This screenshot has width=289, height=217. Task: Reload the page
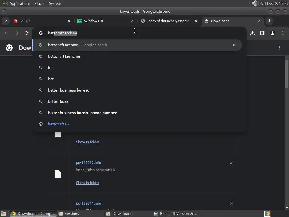[27, 33]
